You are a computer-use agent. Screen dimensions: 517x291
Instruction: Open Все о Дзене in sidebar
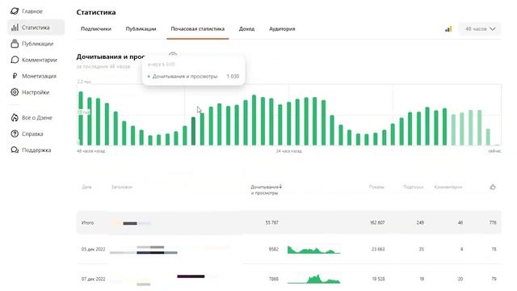tap(32, 117)
